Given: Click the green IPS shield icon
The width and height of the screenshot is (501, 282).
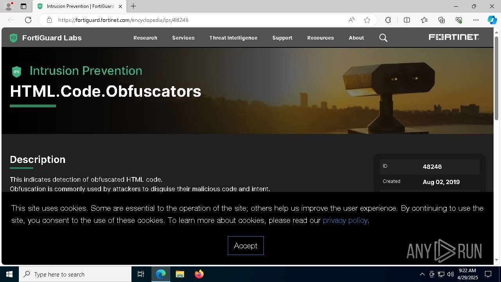Looking at the screenshot, I should [16, 72].
